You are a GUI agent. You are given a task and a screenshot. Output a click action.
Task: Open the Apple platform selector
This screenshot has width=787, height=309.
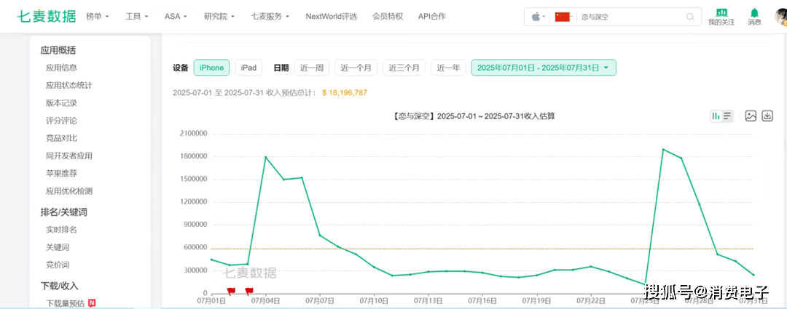pyautogui.click(x=538, y=17)
